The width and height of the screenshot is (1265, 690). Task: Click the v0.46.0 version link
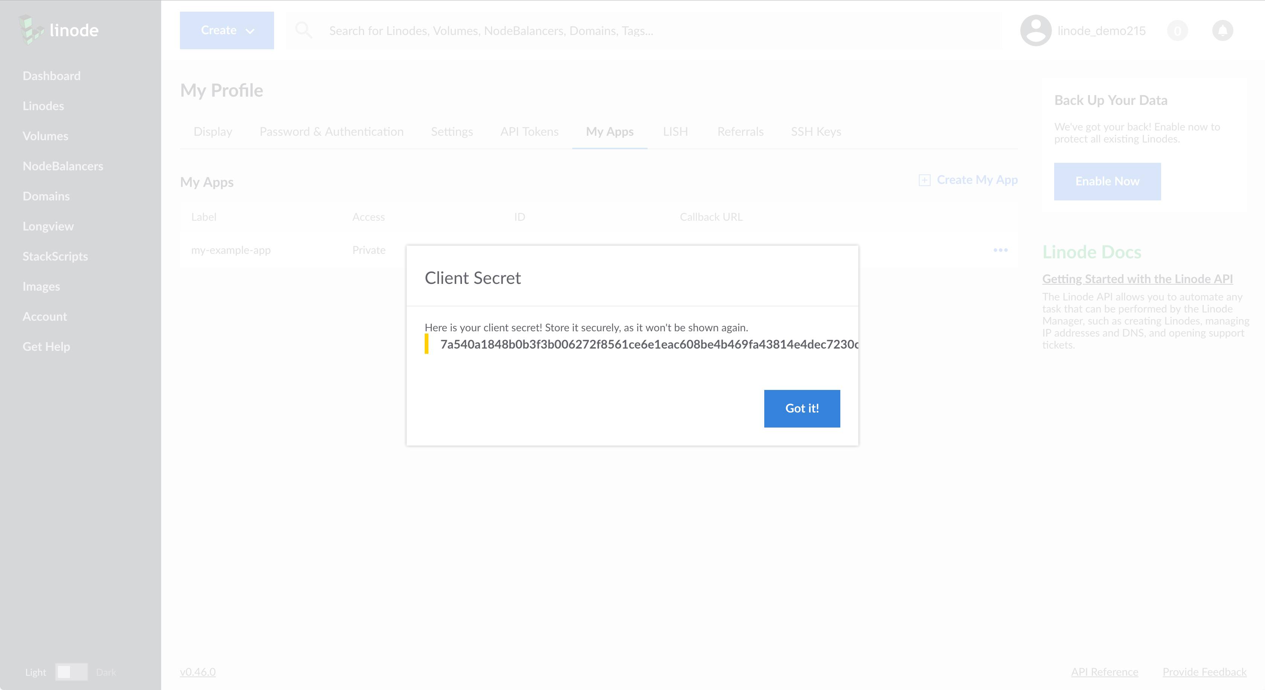[x=197, y=672]
